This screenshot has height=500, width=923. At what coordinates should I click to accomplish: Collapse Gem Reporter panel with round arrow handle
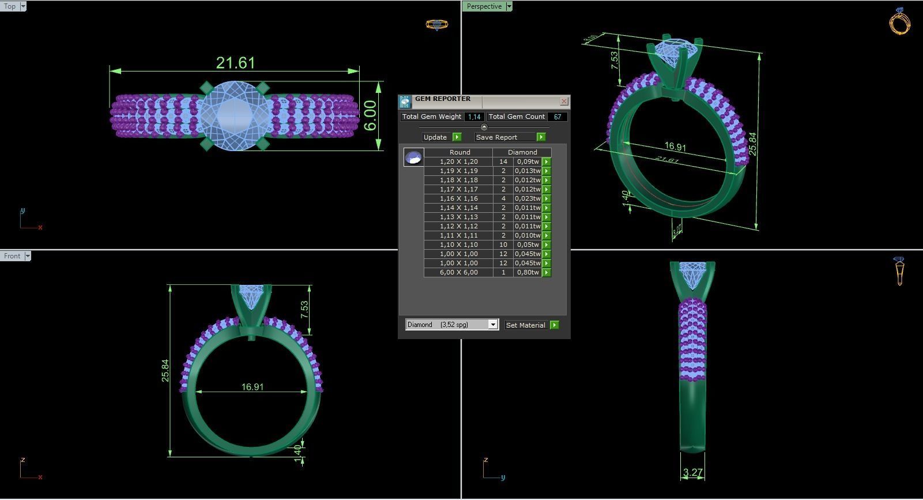484,127
